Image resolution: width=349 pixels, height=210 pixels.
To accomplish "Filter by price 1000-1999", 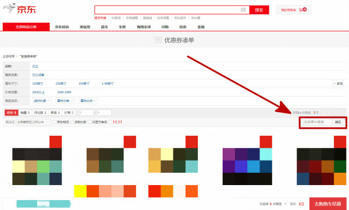I will coord(64,92).
